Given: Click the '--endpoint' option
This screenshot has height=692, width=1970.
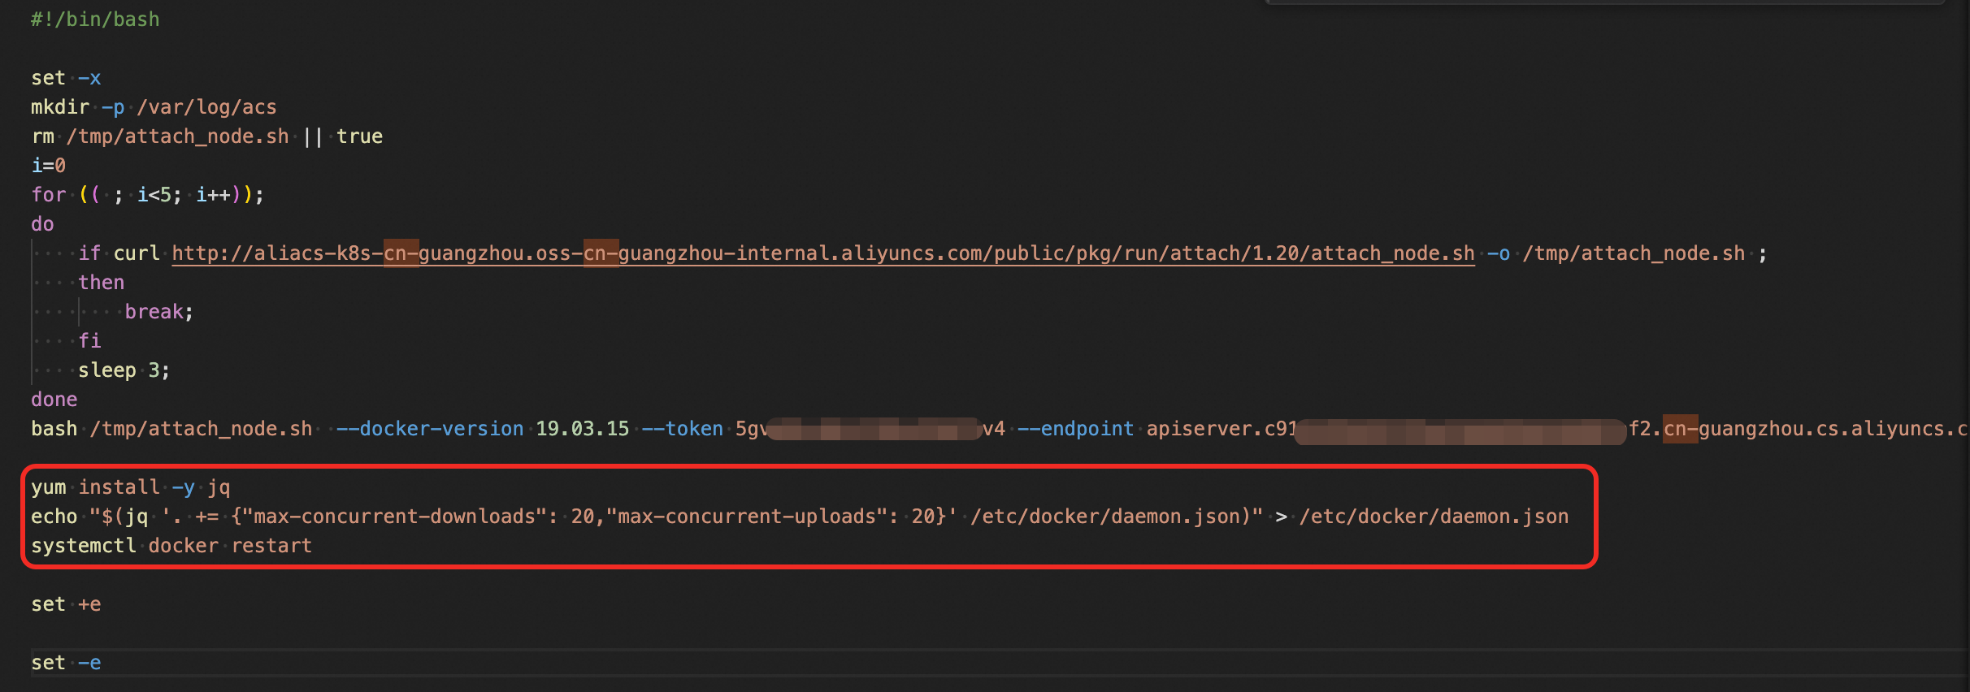Looking at the screenshot, I should pos(1076,429).
